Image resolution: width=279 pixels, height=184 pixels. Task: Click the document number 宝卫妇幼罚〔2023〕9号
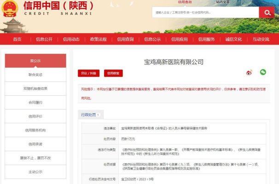[137, 179]
